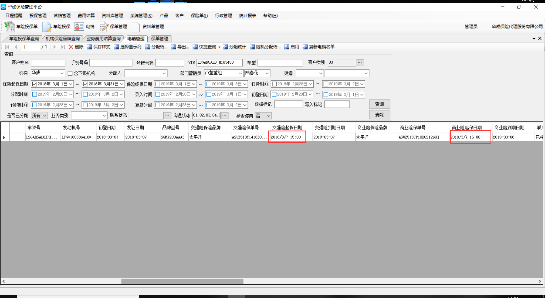This screenshot has width=545, height=298.
Task: Enable the 初登日期 start date checkbox
Action: click(x=274, y=94)
